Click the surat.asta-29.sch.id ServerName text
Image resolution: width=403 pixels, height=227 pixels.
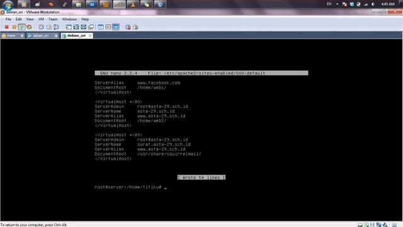(x=164, y=144)
